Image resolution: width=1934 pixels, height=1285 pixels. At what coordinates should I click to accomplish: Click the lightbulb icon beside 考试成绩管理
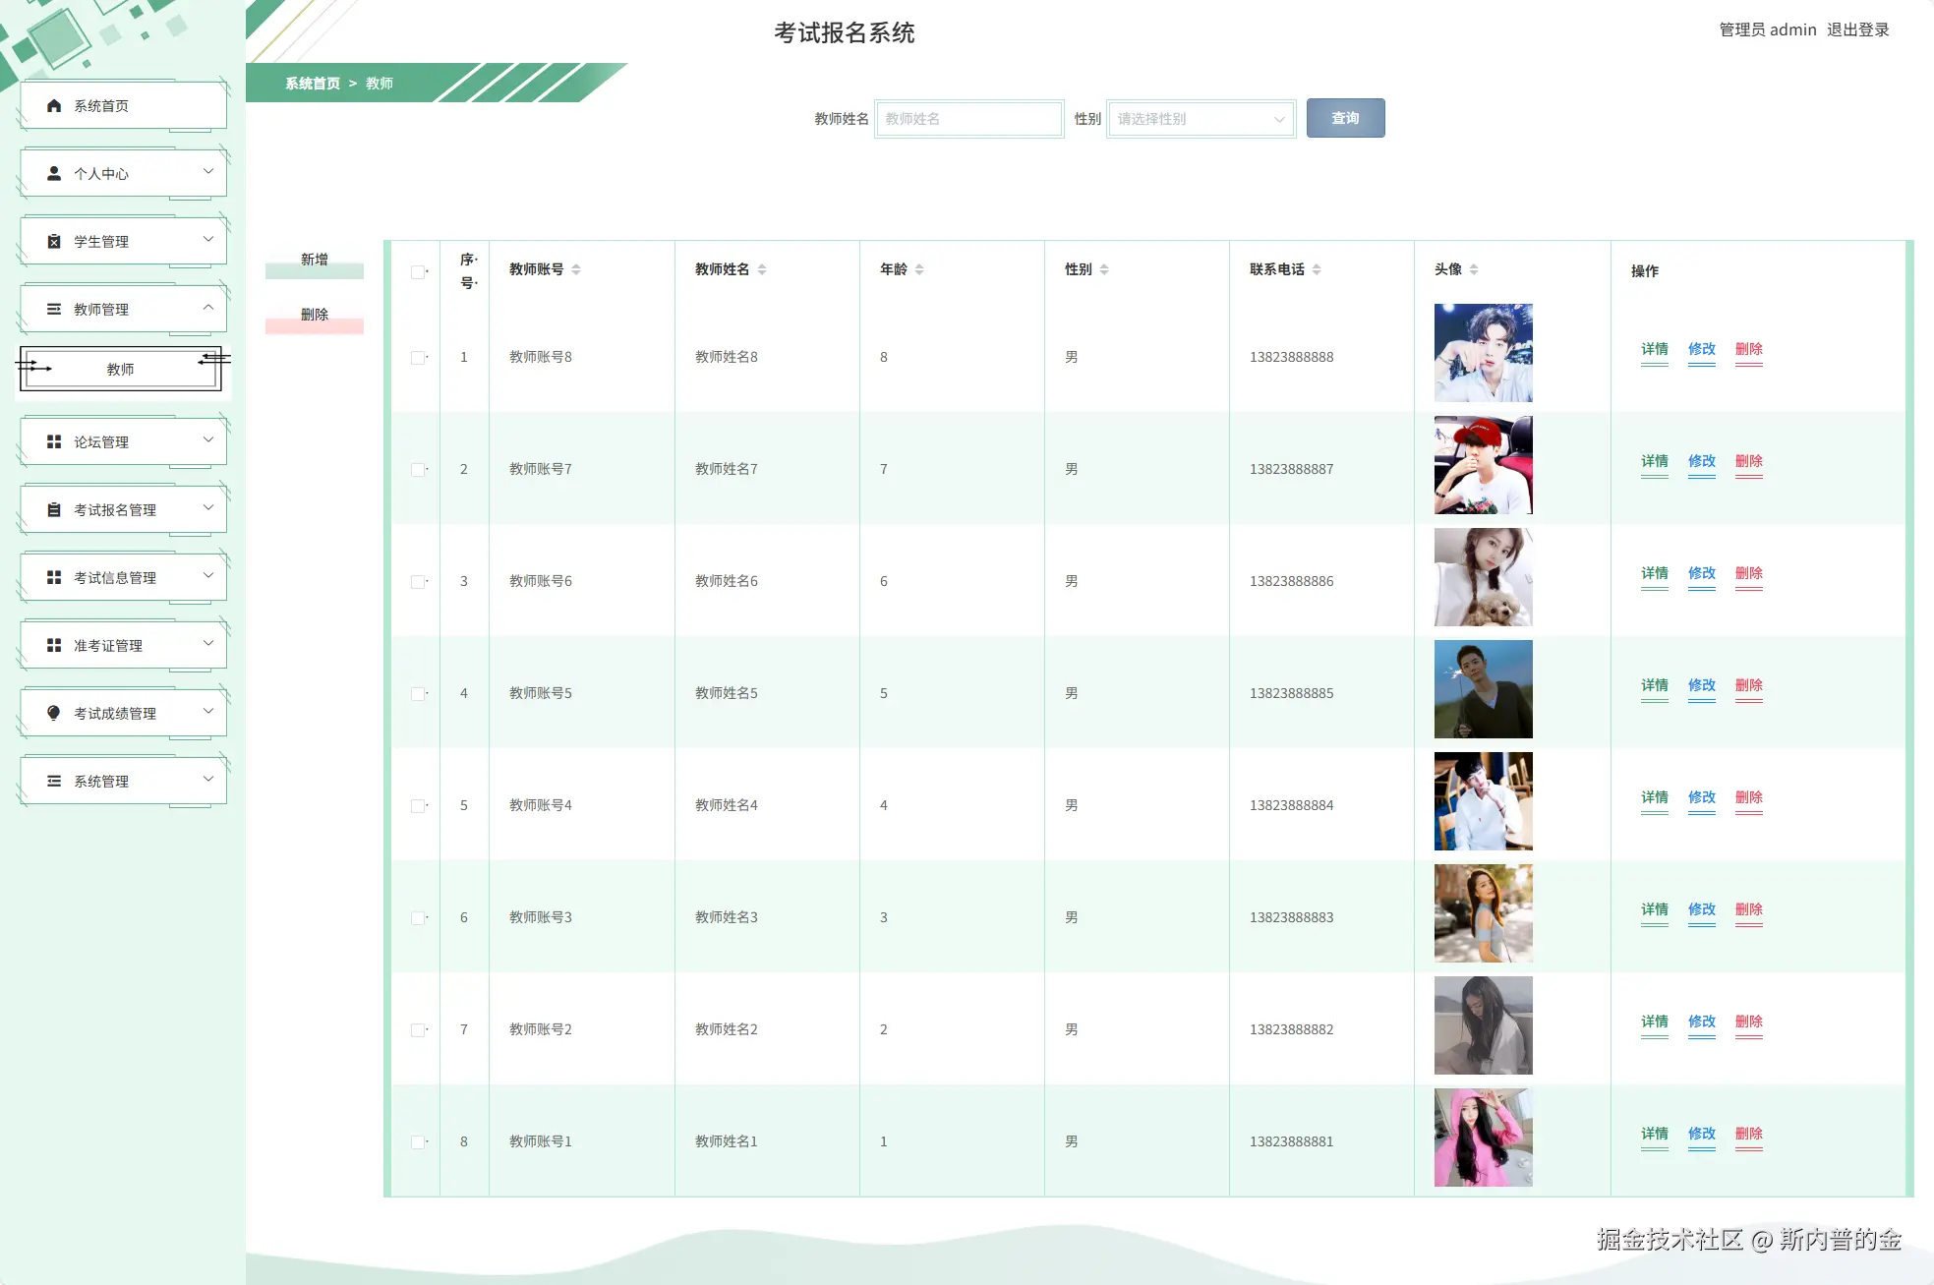pyautogui.click(x=54, y=713)
